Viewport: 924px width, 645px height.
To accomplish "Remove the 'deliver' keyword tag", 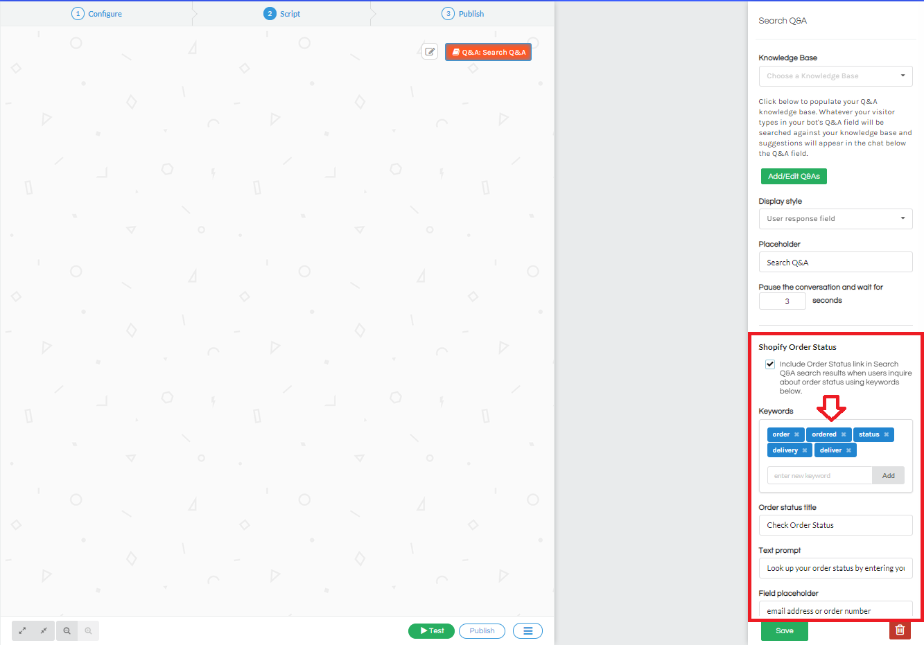I will click(x=848, y=450).
